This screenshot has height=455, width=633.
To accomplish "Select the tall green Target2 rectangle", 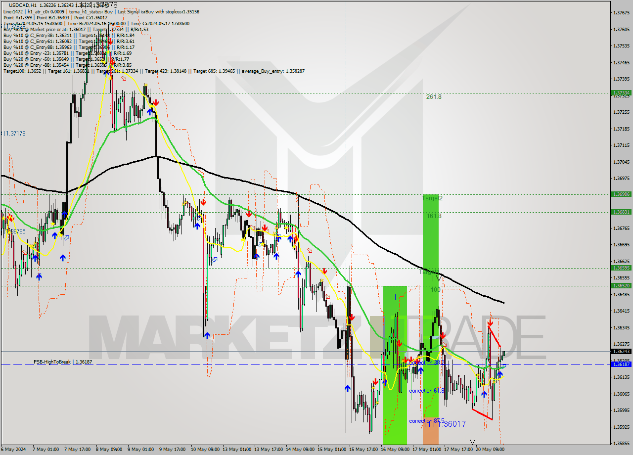I will (431, 307).
